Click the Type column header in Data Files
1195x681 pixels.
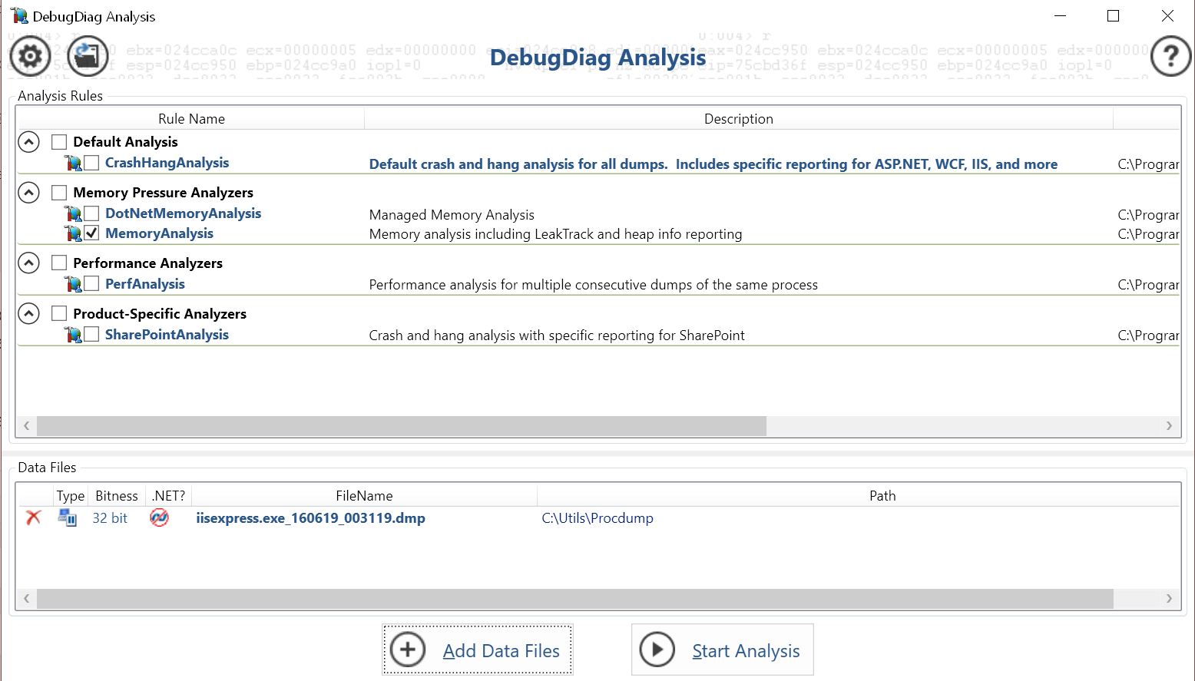pyautogui.click(x=71, y=496)
